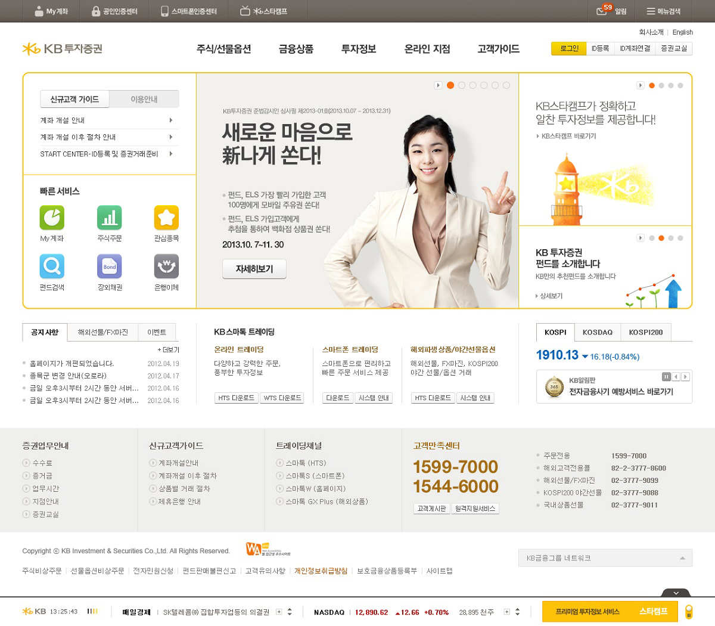Click the KB투자증권 logo

tap(62, 48)
